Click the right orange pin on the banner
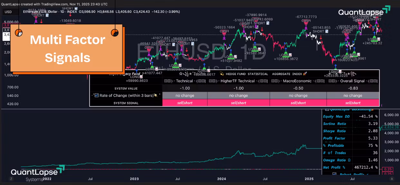Viewport: 400px width, 185px height. click(115, 32)
